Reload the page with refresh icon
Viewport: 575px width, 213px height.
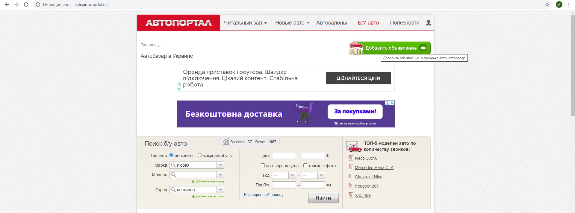pyautogui.click(x=26, y=4)
